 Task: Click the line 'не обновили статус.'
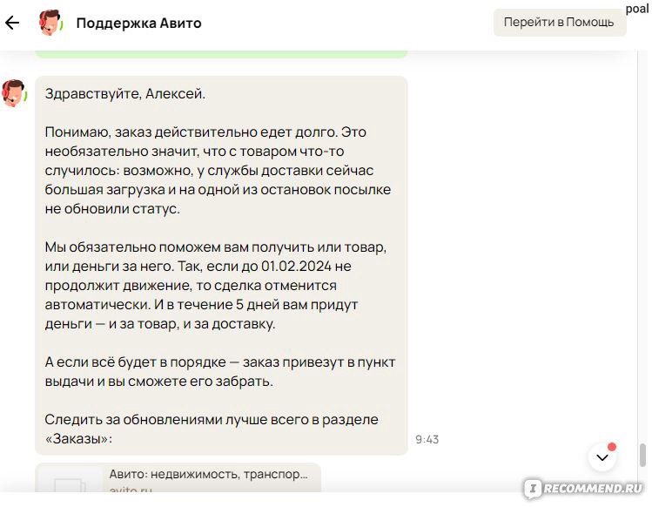click(x=112, y=208)
